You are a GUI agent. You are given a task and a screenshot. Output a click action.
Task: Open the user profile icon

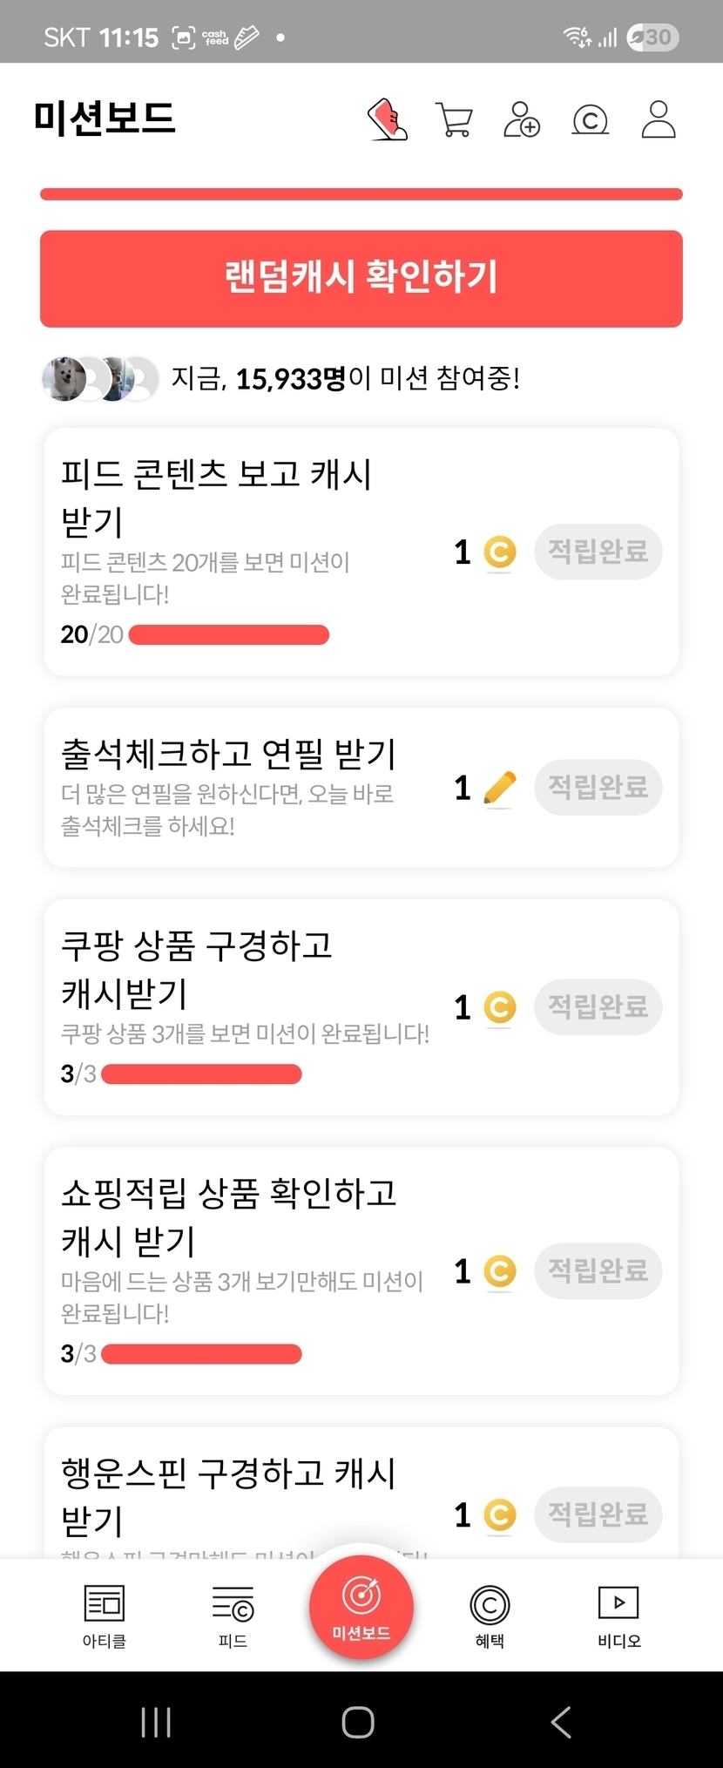pos(659,119)
